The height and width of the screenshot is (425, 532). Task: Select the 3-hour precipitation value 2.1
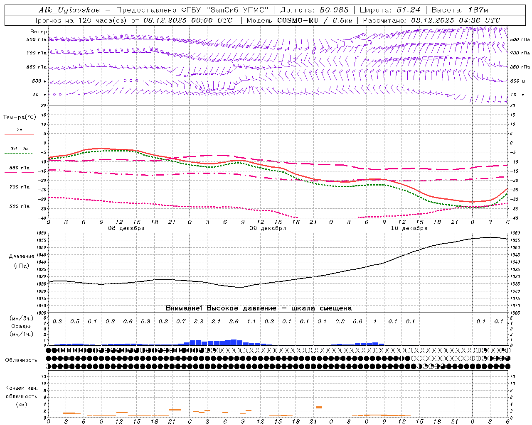[216, 321]
